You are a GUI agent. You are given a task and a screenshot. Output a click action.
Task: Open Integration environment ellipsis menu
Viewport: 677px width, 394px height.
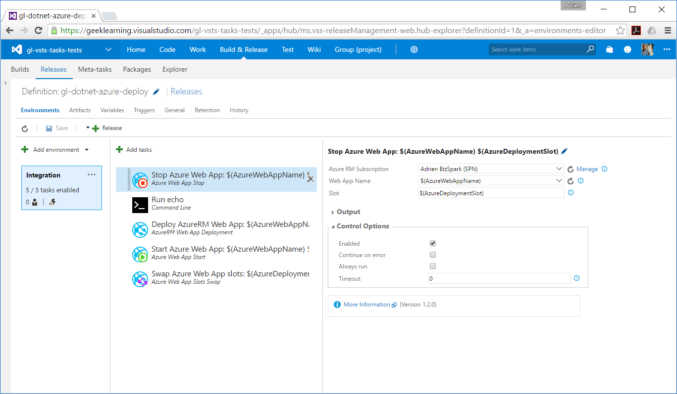pos(92,175)
